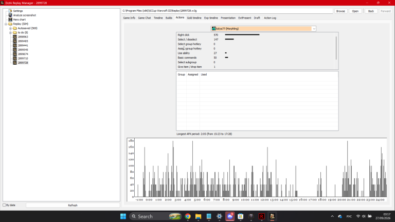Collapse the Replay tree node
This screenshot has height=222, width=395.
click(x=6, y=24)
